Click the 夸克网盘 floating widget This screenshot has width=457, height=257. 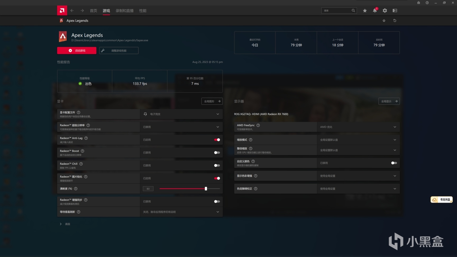[x=441, y=200]
